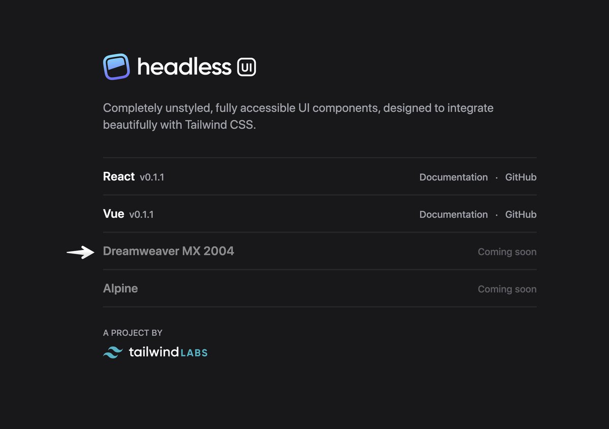Click the "tailwind" wordmark in the footer
Image resolution: width=609 pixels, height=429 pixels.
154,352
